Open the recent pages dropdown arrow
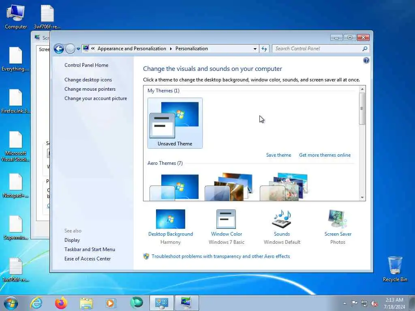This screenshot has height=311, width=415. [x=78, y=49]
